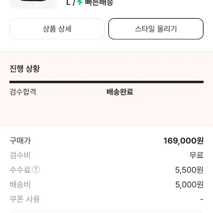213x213 pixels.
Task: Tap the 무료 inspection fee value
Action: tap(196, 155)
